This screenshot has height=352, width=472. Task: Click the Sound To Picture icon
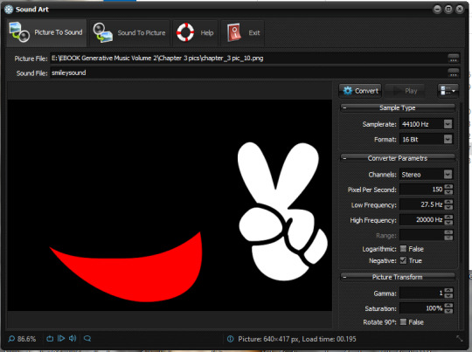pyautogui.click(x=102, y=32)
